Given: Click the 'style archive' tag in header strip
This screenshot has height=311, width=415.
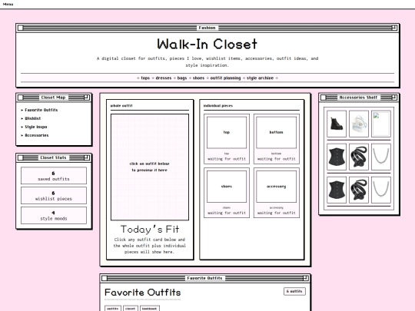Looking at the screenshot, I should pos(260,78).
